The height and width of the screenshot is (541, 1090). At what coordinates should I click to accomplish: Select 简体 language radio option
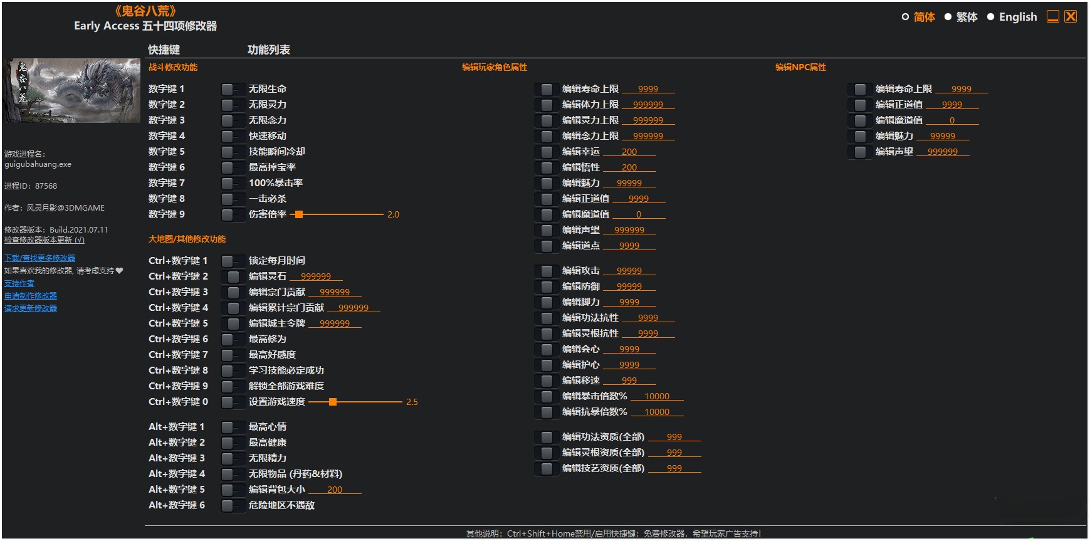[918, 17]
